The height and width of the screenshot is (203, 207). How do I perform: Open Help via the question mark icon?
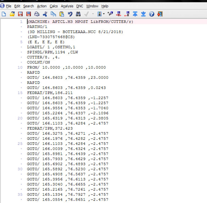pyautogui.click(x=152, y=14)
